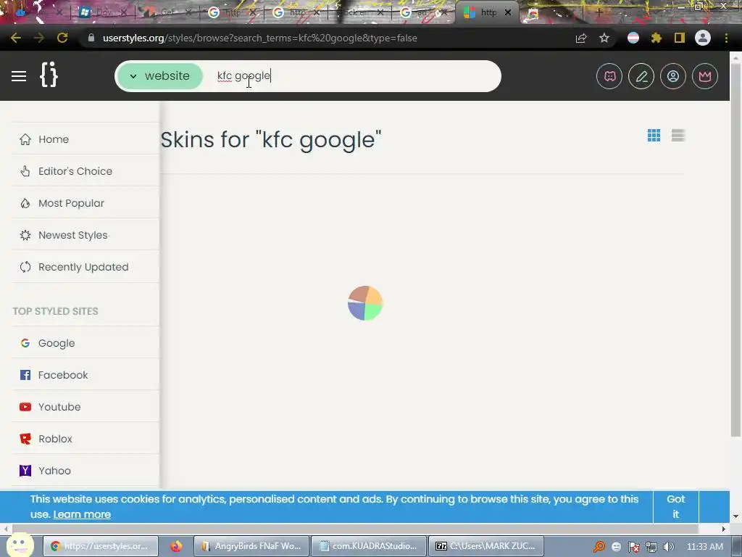The image size is (742, 557).
Task: Open Chrome three-dot menu
Action: click(726, 38)
